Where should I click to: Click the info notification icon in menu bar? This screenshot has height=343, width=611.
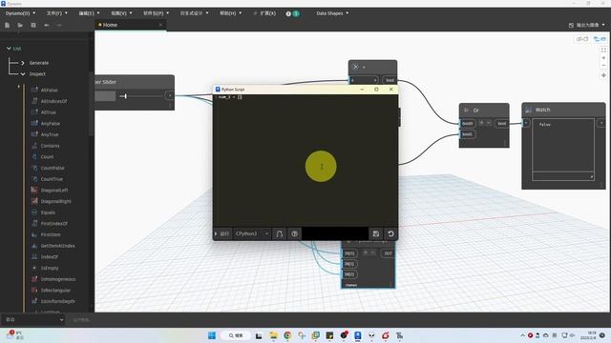[288, 13]
